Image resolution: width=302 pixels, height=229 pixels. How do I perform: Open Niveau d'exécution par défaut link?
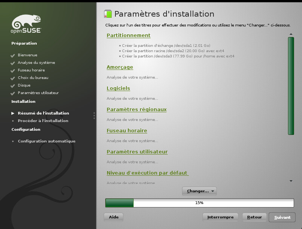148,173
